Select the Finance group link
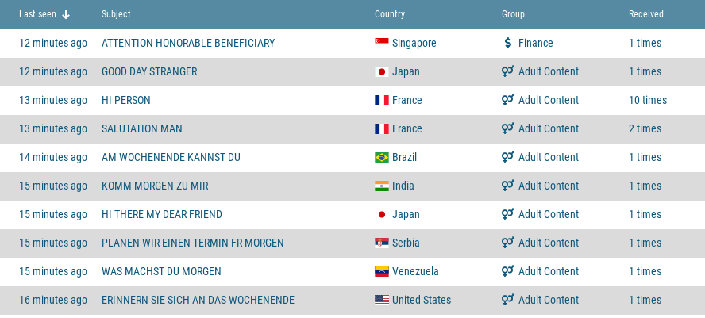This screenshot has height=318, width=705. point(535,43)
